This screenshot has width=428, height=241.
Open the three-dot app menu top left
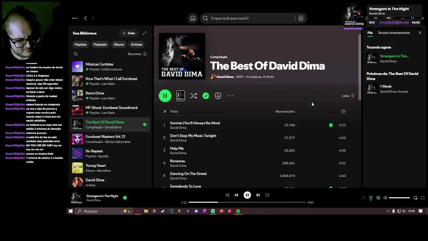75,18
